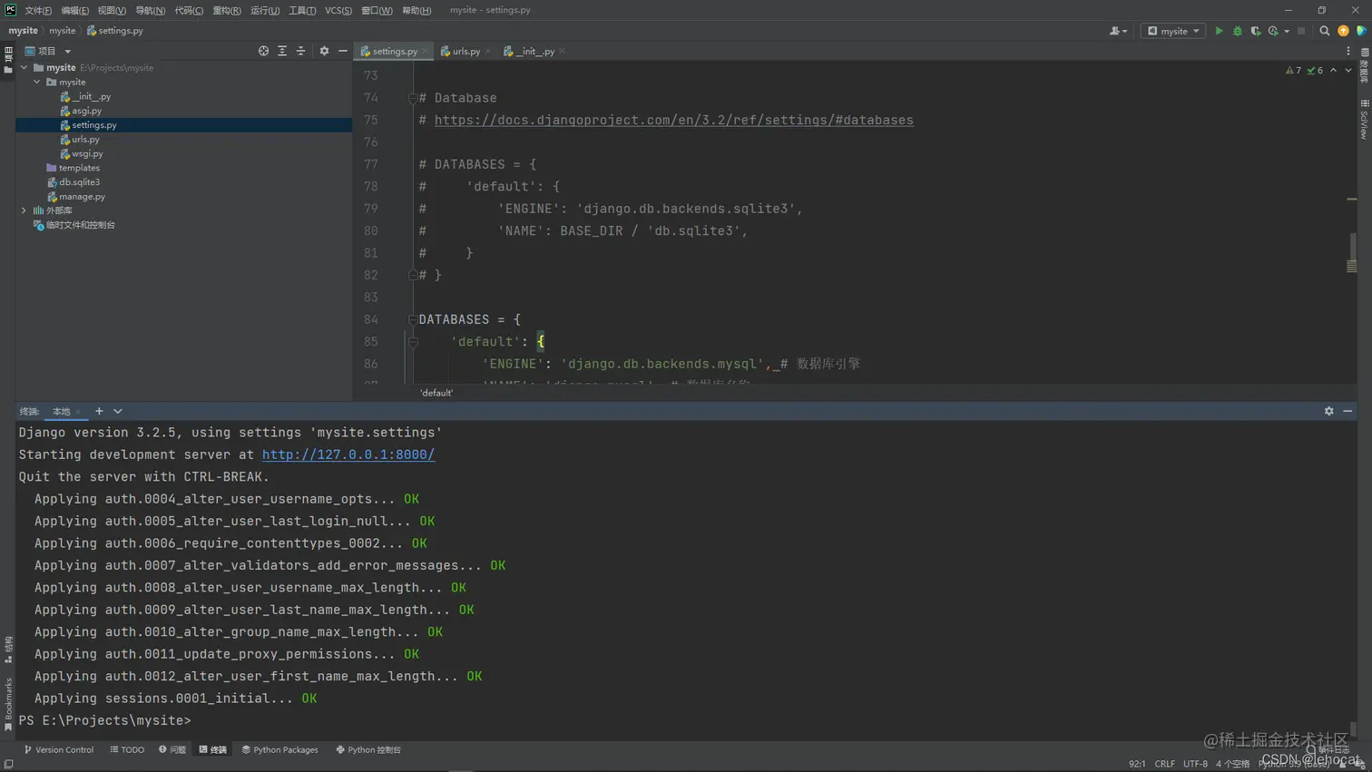Click the UTF-8 encoding status item

point(1195,764)
